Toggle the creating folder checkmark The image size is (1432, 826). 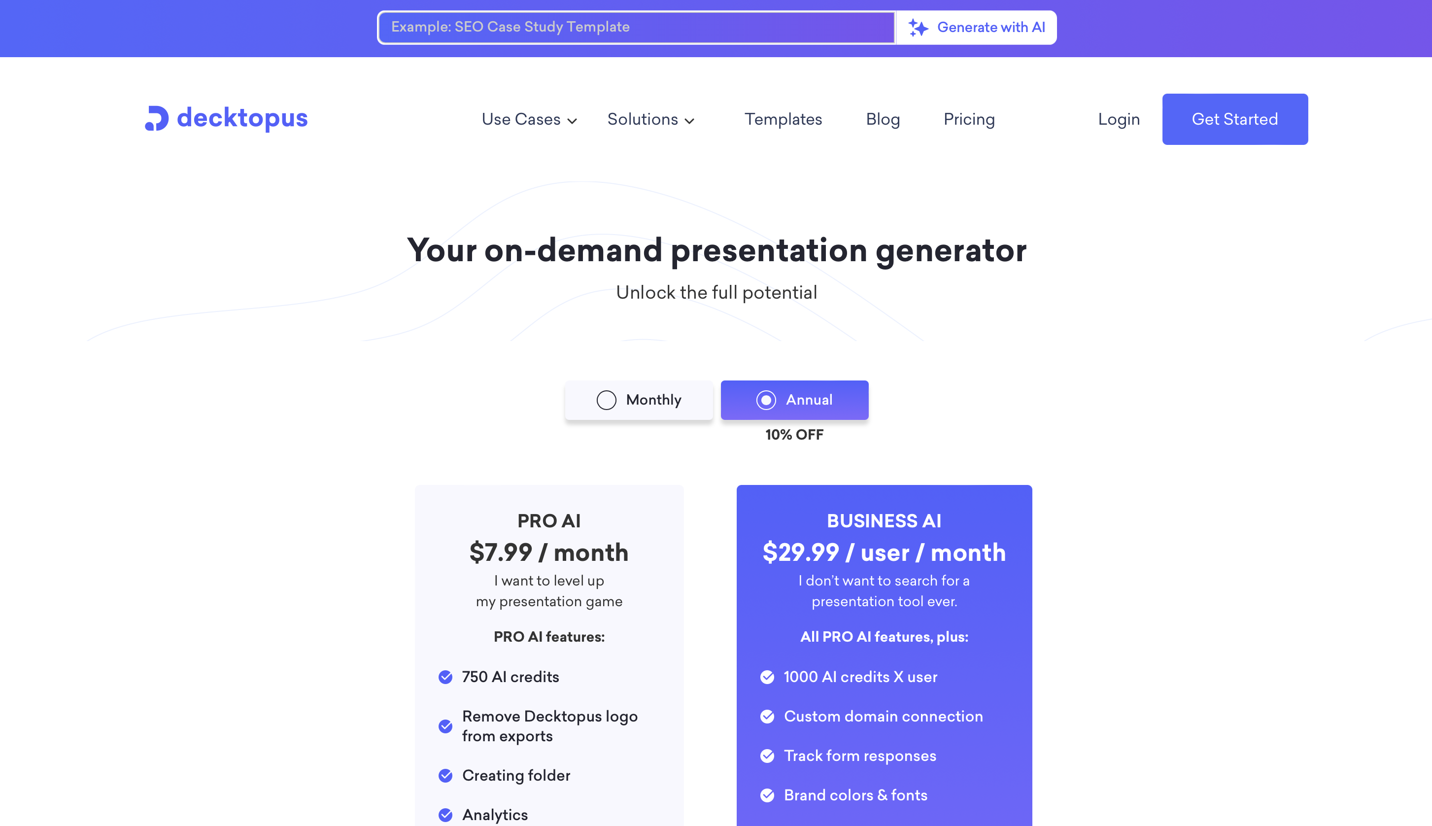point(446,776)
